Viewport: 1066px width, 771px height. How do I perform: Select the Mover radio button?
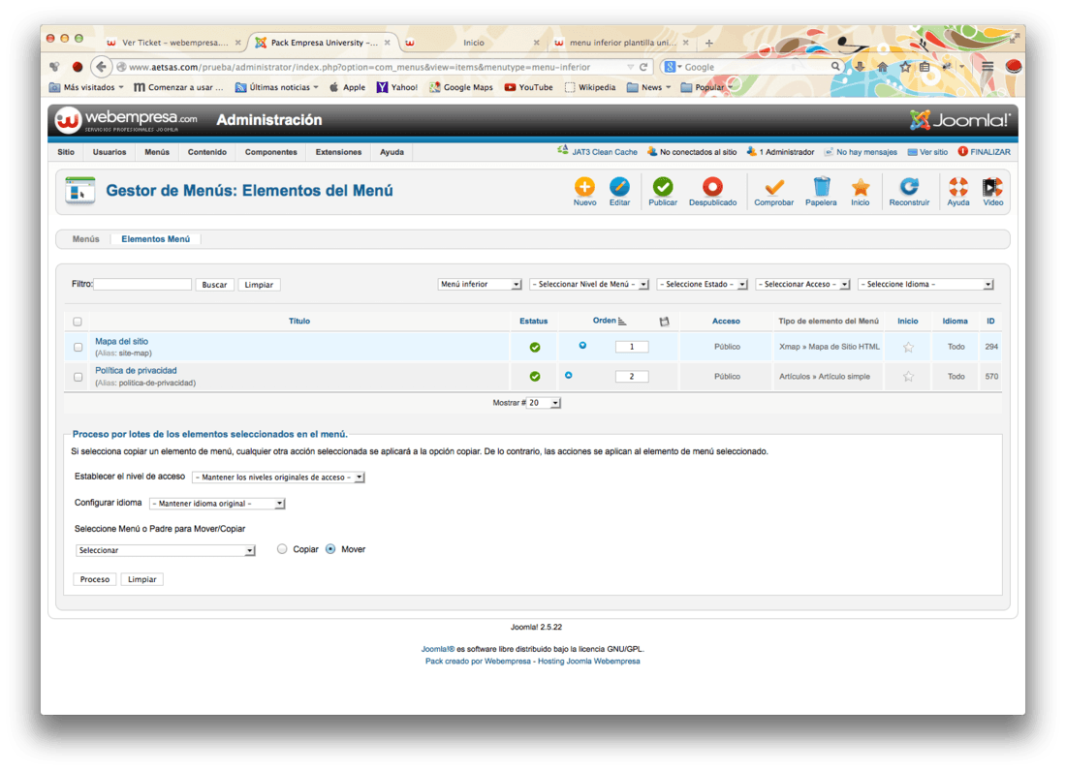tap(330, 549)
